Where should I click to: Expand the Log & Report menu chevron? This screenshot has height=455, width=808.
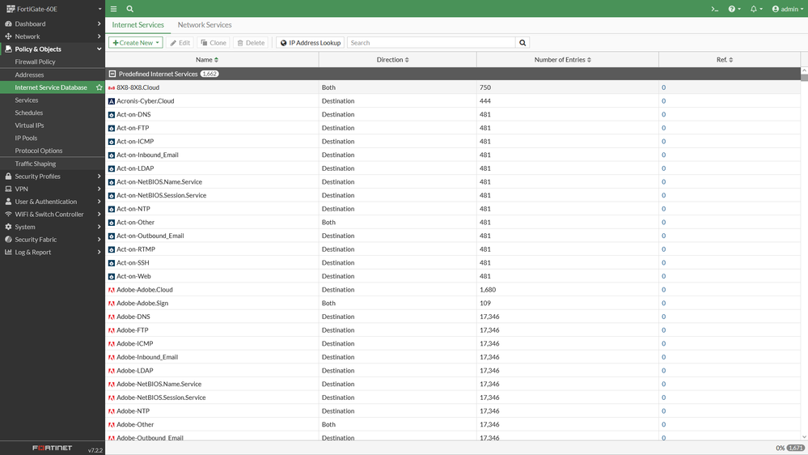click(x=99, y=252)
